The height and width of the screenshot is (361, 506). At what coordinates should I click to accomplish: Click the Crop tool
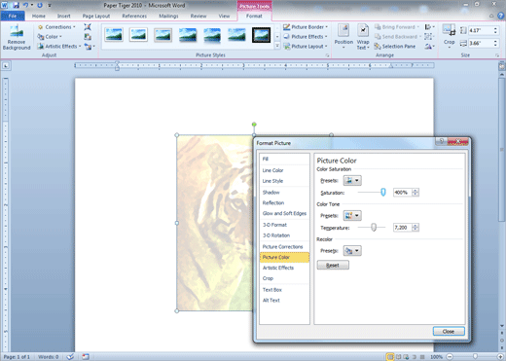pos(449,36)
